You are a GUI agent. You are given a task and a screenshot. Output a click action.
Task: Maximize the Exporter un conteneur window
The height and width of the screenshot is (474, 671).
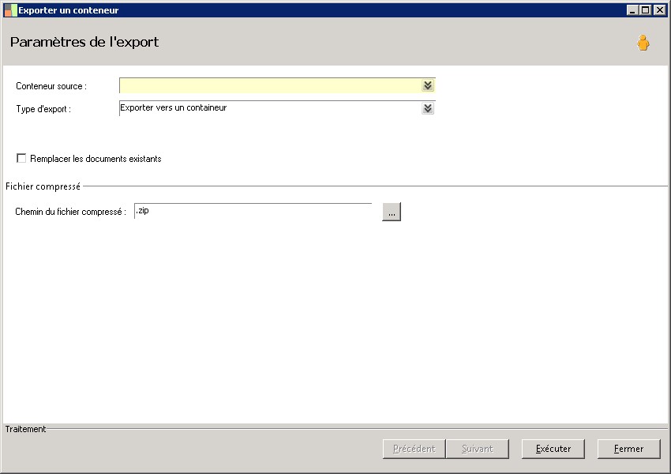click(x=645, y=9)
